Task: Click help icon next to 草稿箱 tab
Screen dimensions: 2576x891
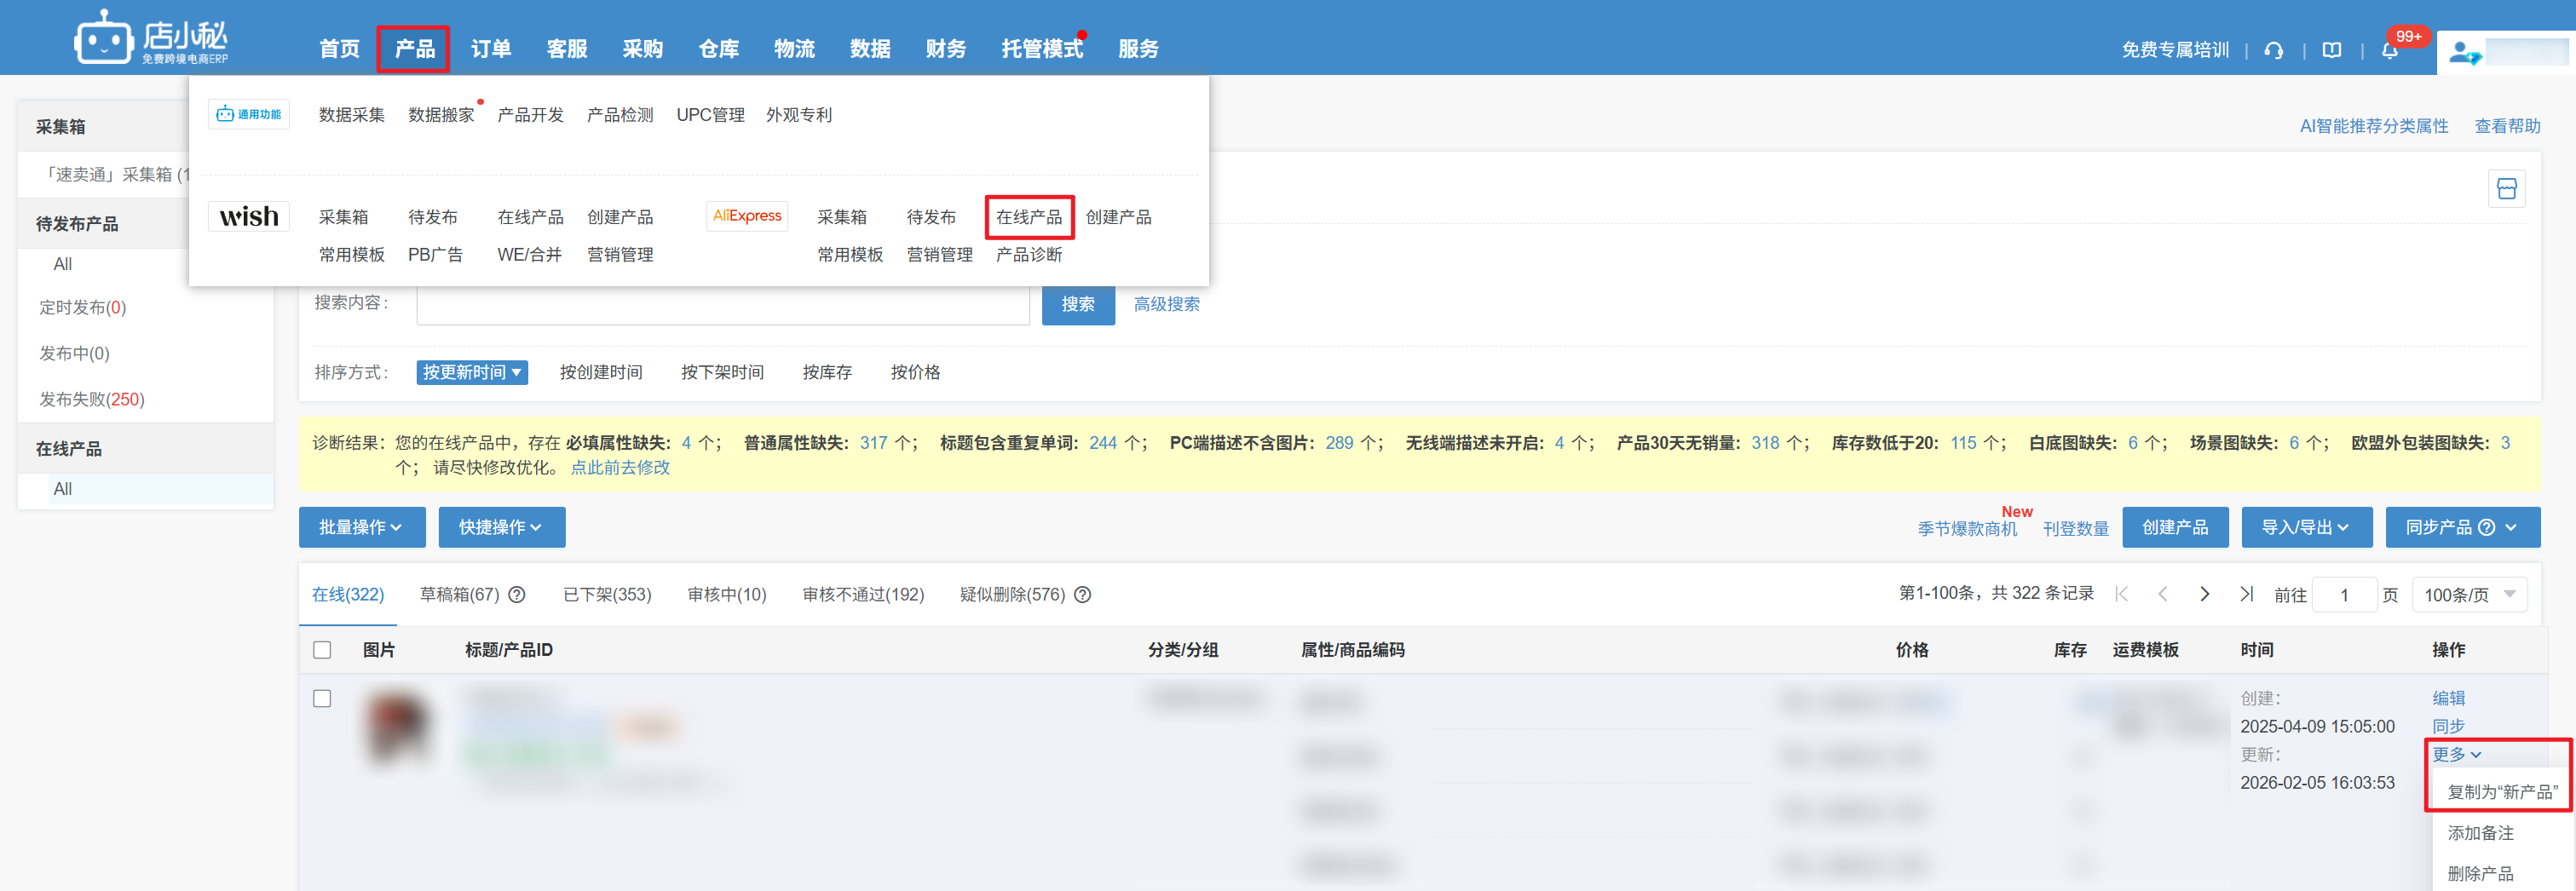Action: click(517, 595)
